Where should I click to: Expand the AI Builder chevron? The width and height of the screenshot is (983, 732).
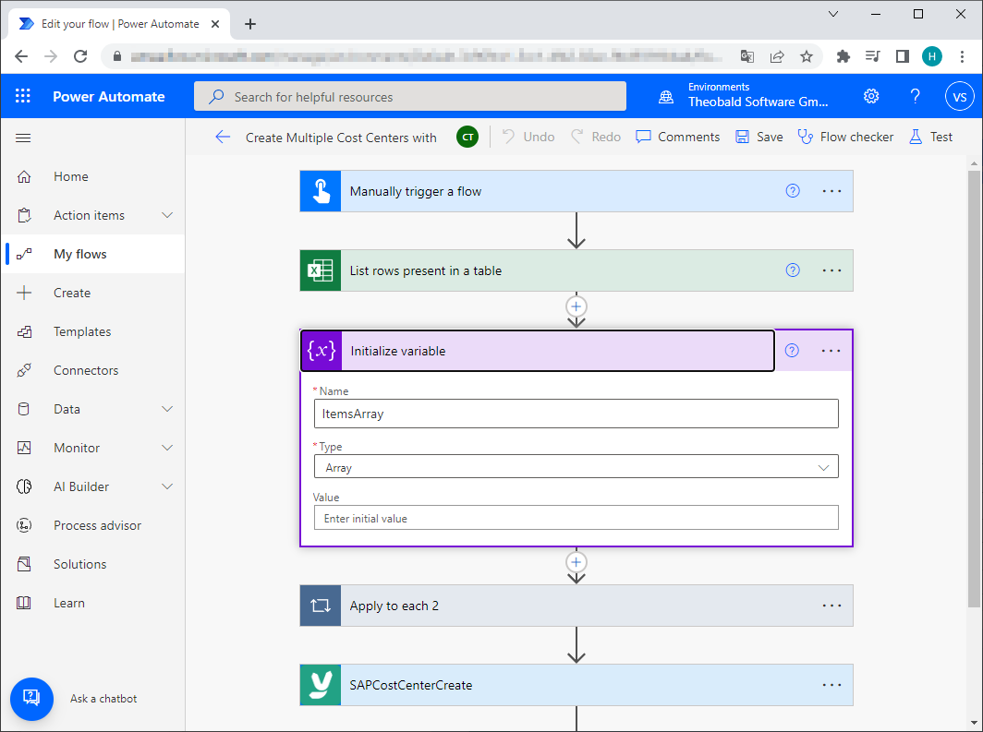167,487
